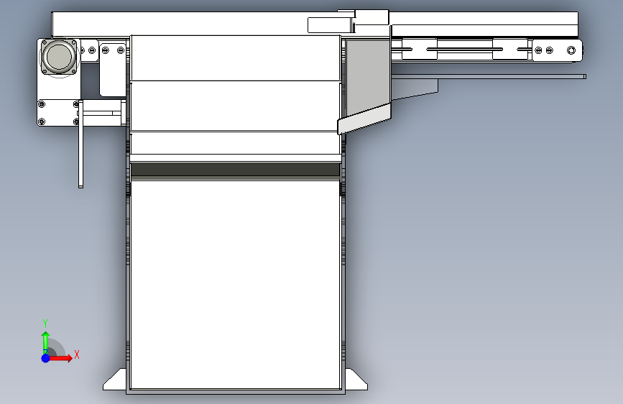Viewport: 623px width, 404px height.
Task: Click the blue Z axis dot of the triad
Action: pos(45,358)
